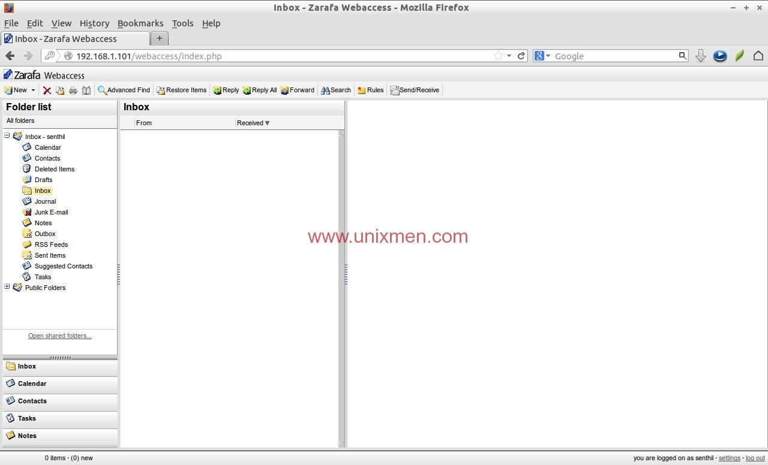Click the Send/Receive toolbar button
Viewport: 768px width, 465px height.
point(415,90)
